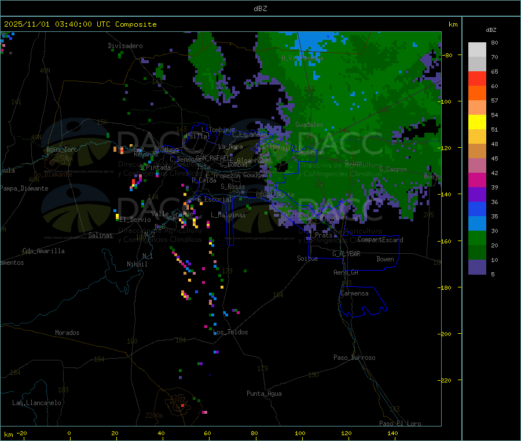Viewport: 521px width, 441px height.
Task: Click the Bowen location label
Action: [385, 259]
